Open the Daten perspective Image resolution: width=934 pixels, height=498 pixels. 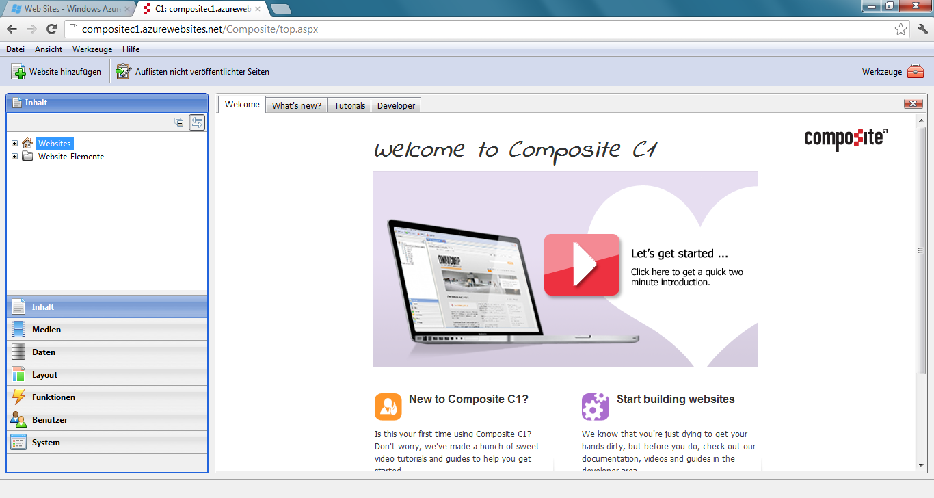click(44, 352)
